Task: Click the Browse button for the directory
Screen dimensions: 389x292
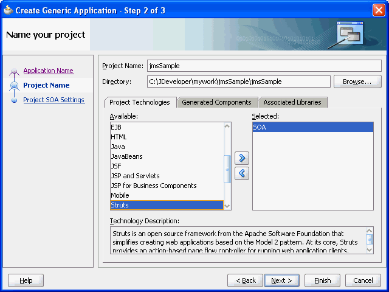Action: click(357, 82)
